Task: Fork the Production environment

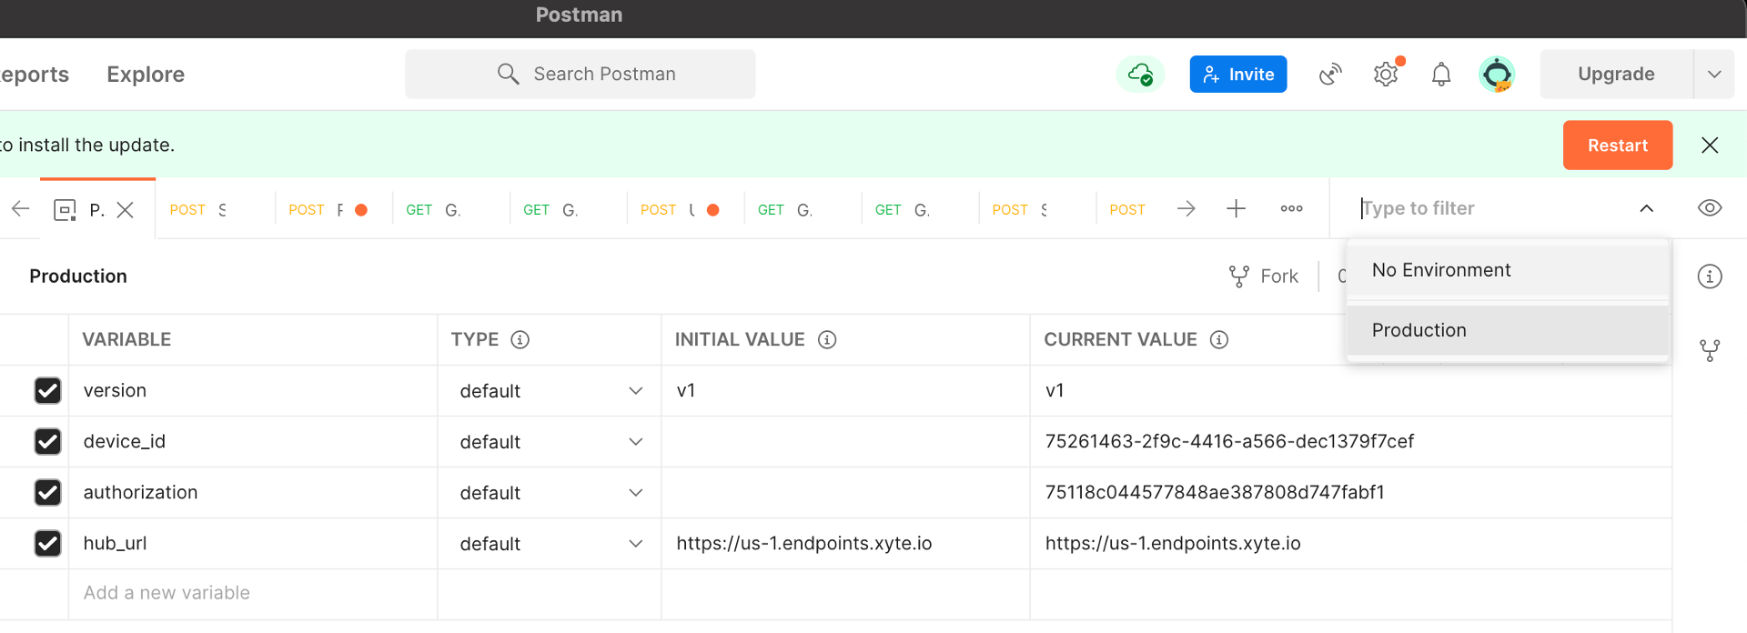Action: click(1264, 276)
